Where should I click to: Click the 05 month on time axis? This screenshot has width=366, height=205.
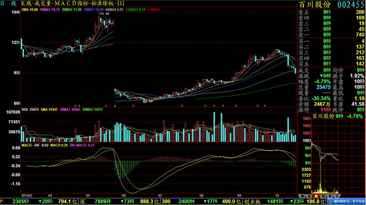[88, 196]
